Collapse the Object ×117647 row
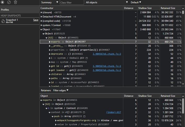Image resolution: width=185 pixels, height=127 pixels. [x=41, y=30]
